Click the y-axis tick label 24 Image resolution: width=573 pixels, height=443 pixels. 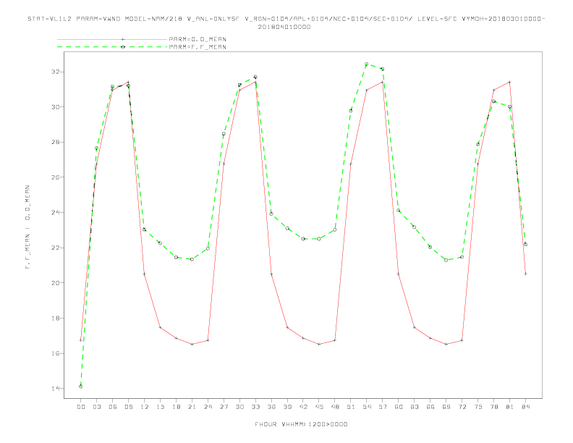(x=56, y=212)
